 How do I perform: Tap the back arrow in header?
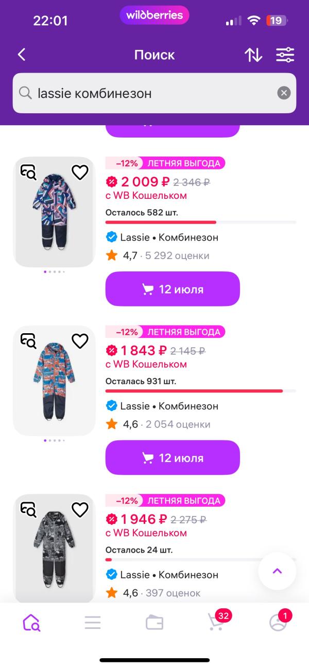tap(22, 55)
